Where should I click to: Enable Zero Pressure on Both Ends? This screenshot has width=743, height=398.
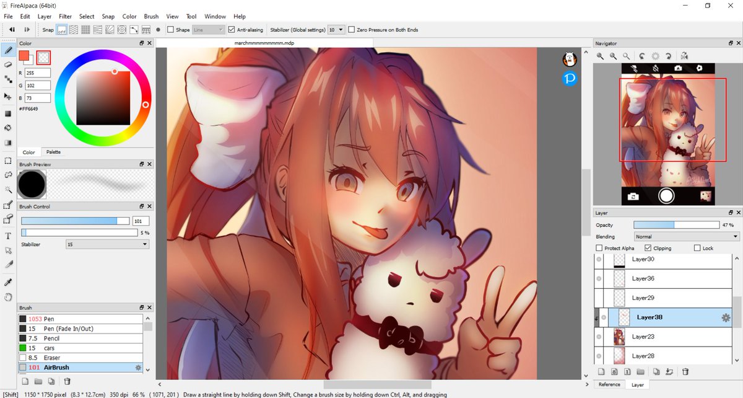coord(352,29)
